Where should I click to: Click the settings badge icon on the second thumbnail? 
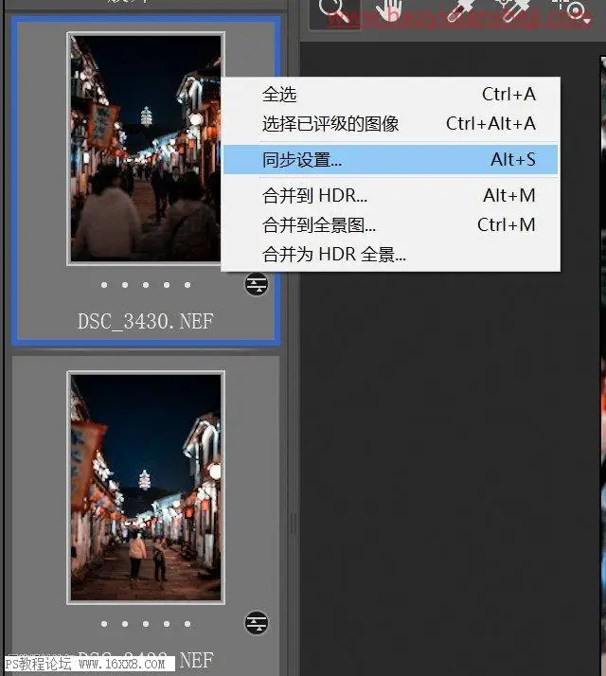click(x=257, y=623)
